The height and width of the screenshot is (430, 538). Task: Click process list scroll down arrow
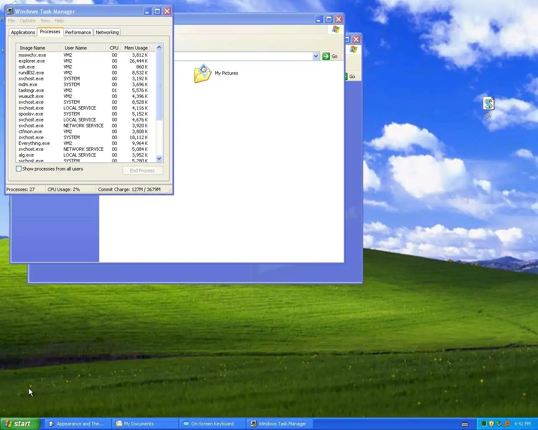pos(159,159)
